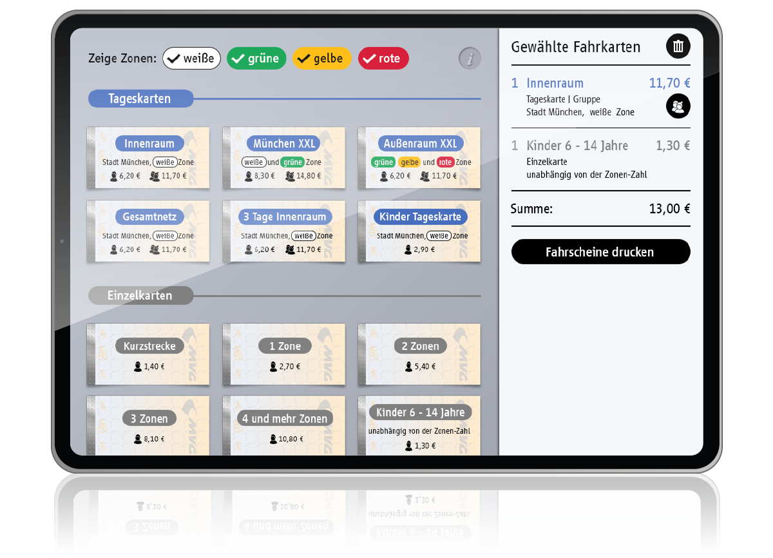Viewport: 773px width, 558px height.
Task: Disable the grüne zone filter
Action: click(256, 58)
